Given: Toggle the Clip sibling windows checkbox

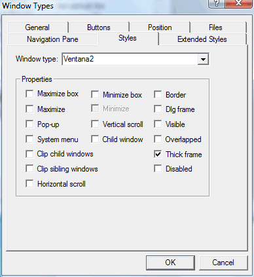Looking at the screenshot, I should (x=29, y=169).
